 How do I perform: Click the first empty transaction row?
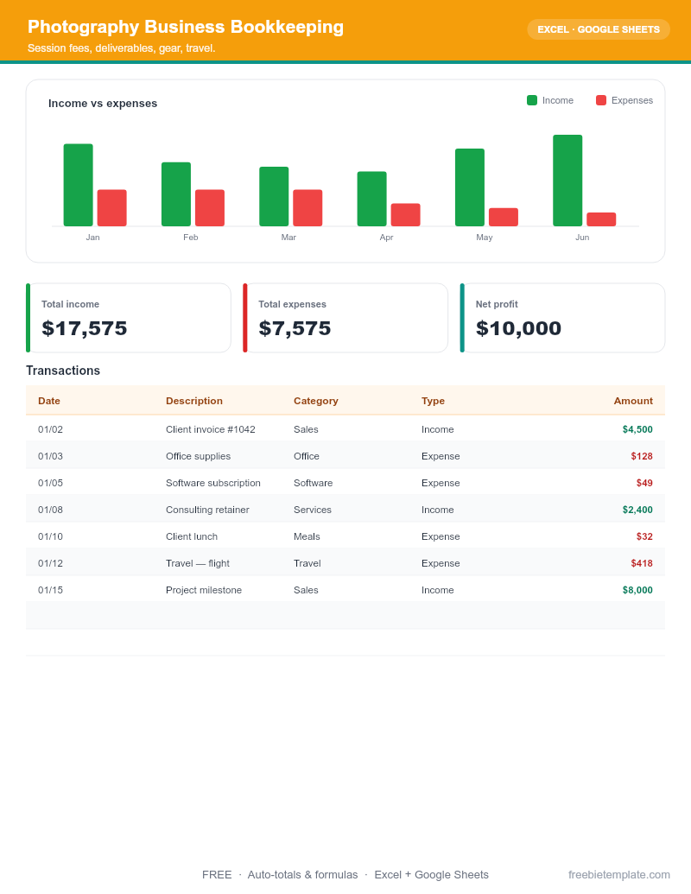[x=345, y=616]
